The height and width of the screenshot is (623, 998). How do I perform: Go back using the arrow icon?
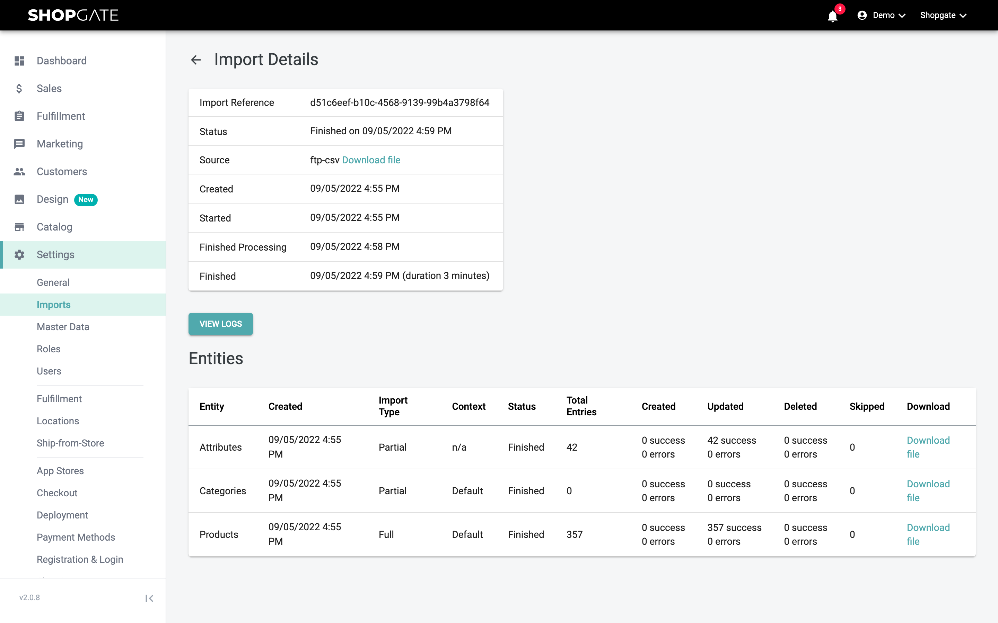pos(196,60)
